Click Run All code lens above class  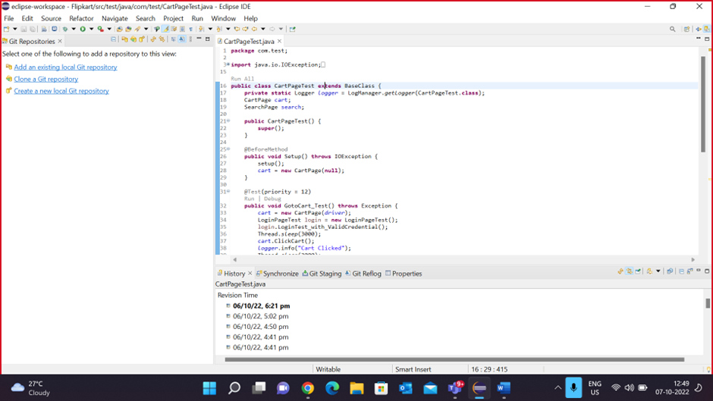click(x=243, y=79)
